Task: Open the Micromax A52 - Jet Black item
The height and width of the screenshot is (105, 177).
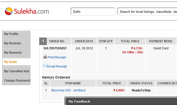Action: 68,90
